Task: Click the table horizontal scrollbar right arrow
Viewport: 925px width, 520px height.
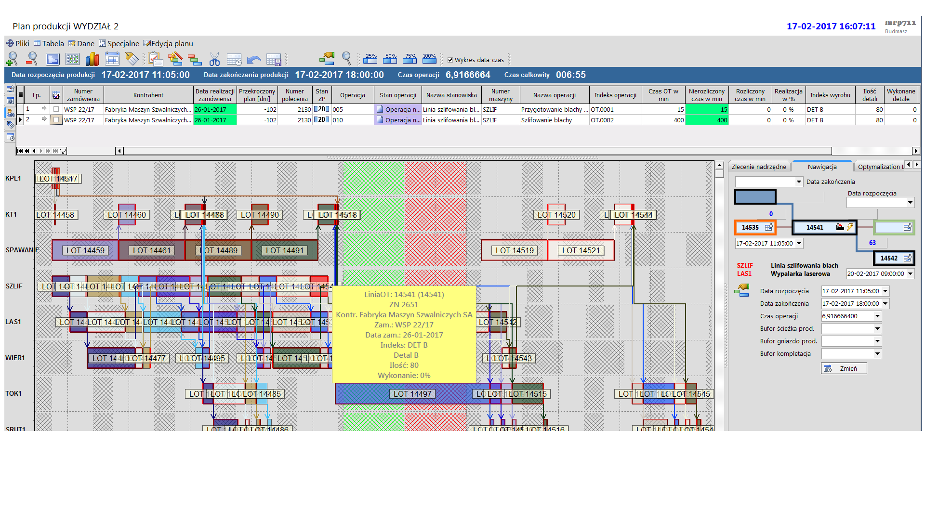Action: click(x=916, y=151)
